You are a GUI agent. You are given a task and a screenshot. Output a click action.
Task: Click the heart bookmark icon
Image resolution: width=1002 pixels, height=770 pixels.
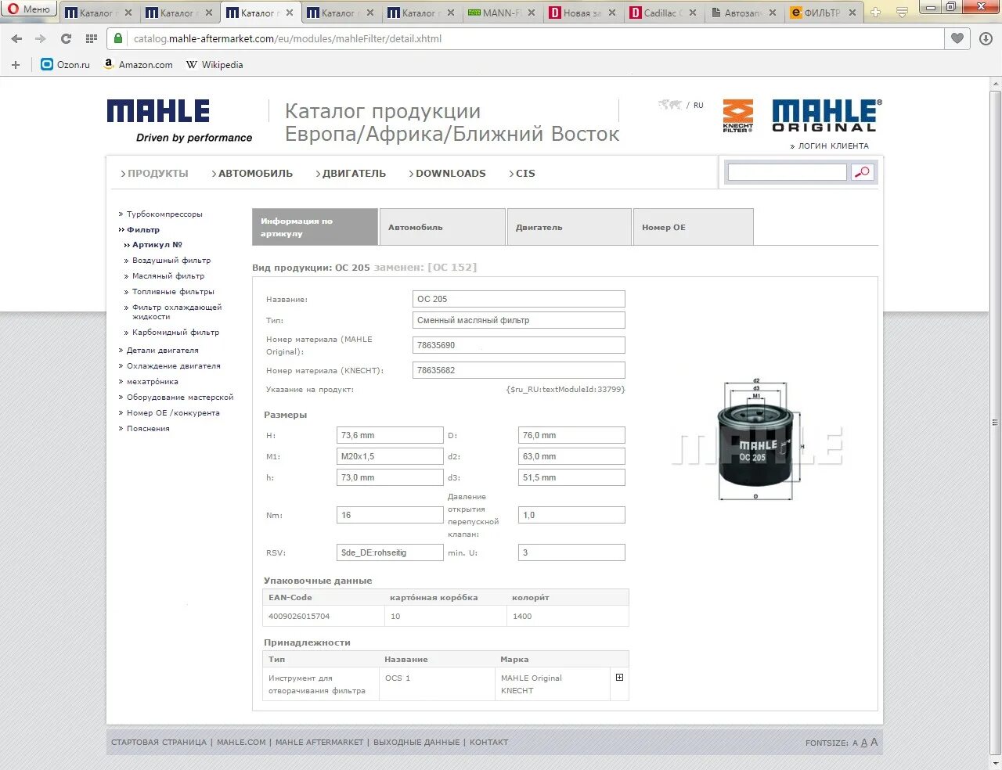[957, 38]
